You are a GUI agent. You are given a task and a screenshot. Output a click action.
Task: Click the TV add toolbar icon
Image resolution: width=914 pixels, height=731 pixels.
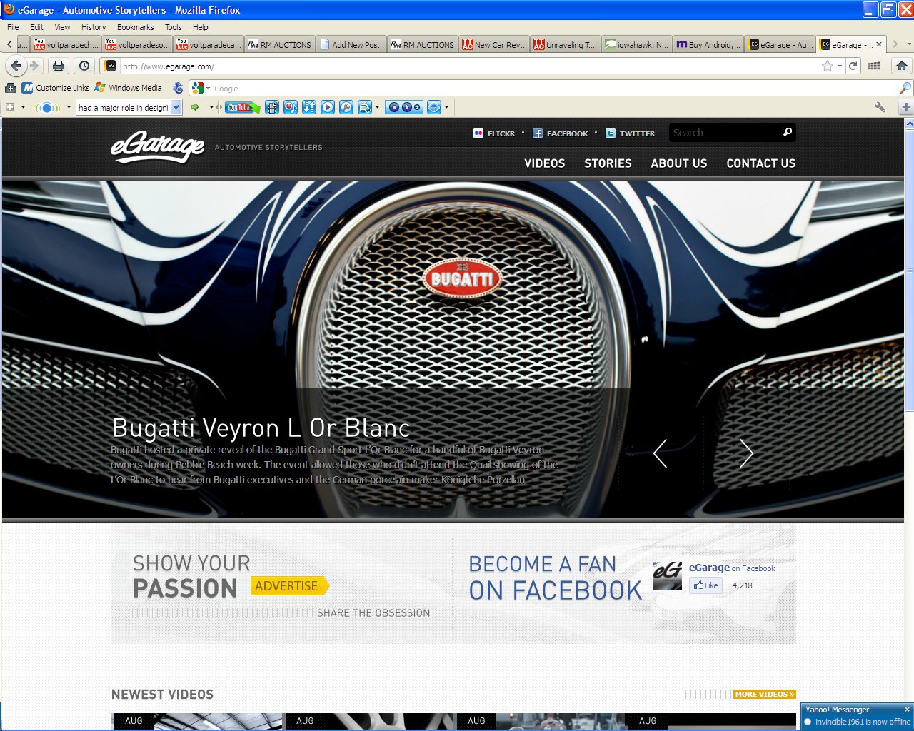(x=364, y=107)
